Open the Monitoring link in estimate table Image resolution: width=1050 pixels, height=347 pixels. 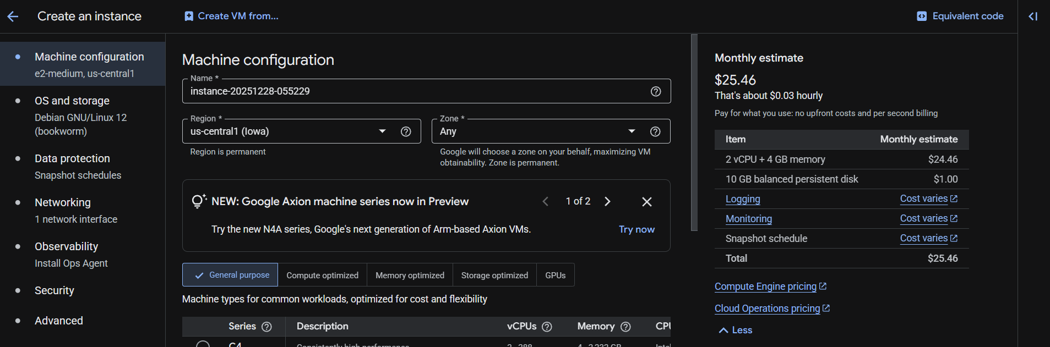point(749,219)
